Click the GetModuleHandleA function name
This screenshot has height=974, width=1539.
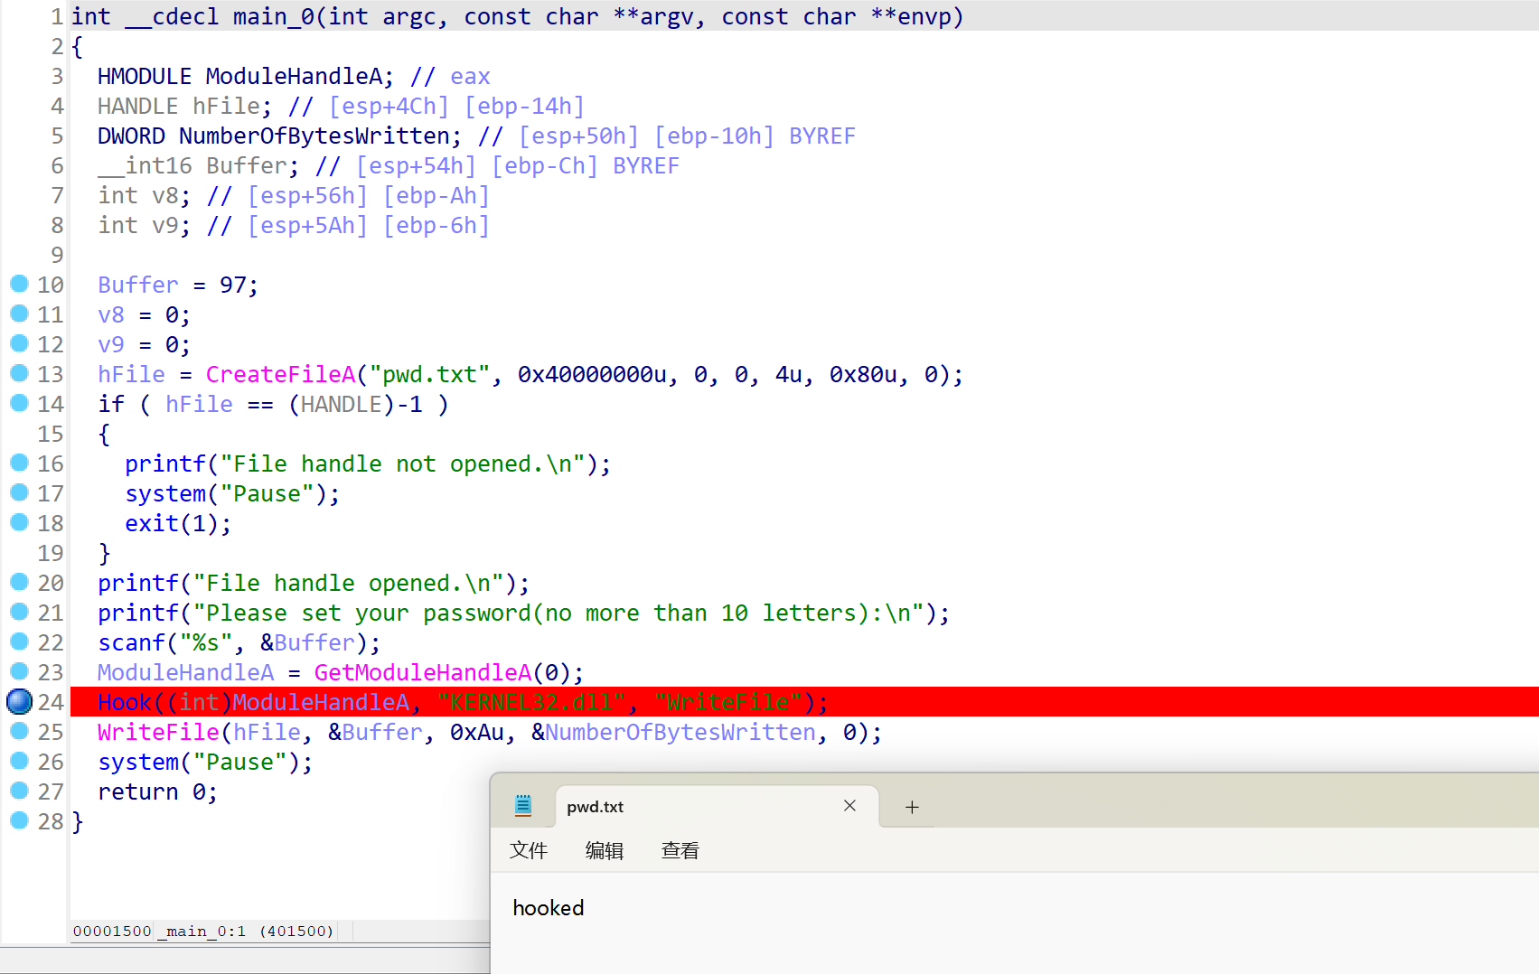click(x=422, y=672)
